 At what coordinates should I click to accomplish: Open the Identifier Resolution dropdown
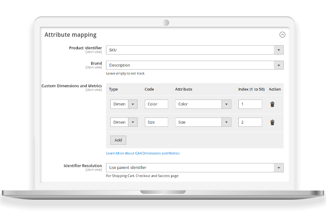(195, 168)
